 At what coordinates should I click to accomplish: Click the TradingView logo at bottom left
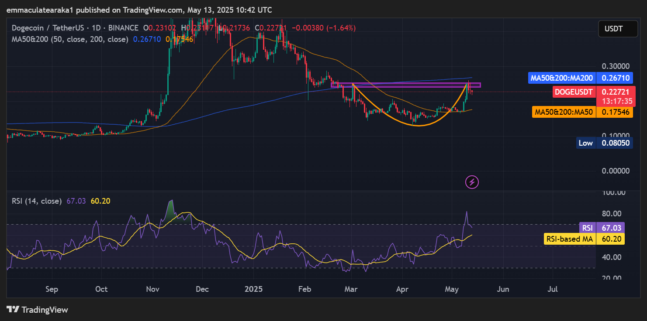pos(37,310)
